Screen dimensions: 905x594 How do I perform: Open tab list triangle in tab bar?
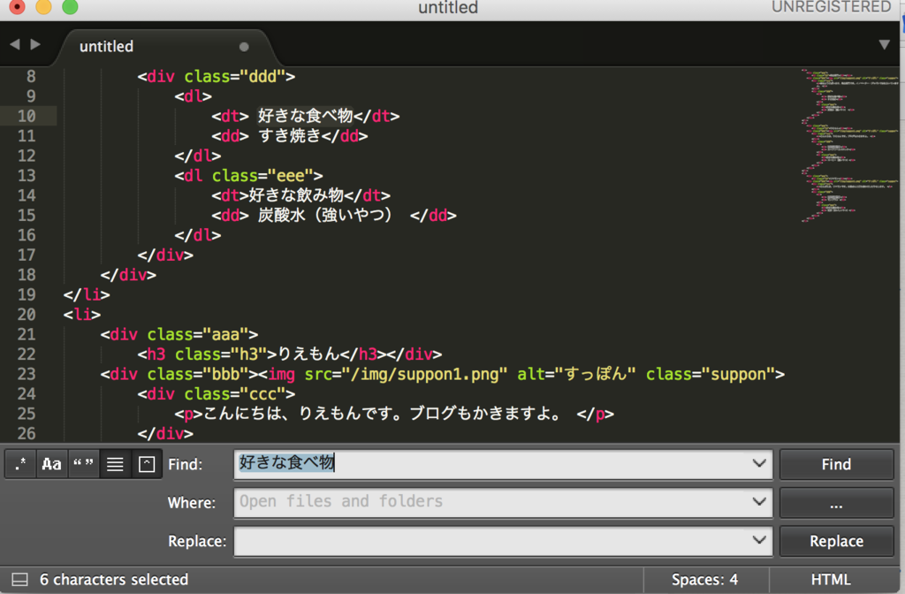coord(884,45)
